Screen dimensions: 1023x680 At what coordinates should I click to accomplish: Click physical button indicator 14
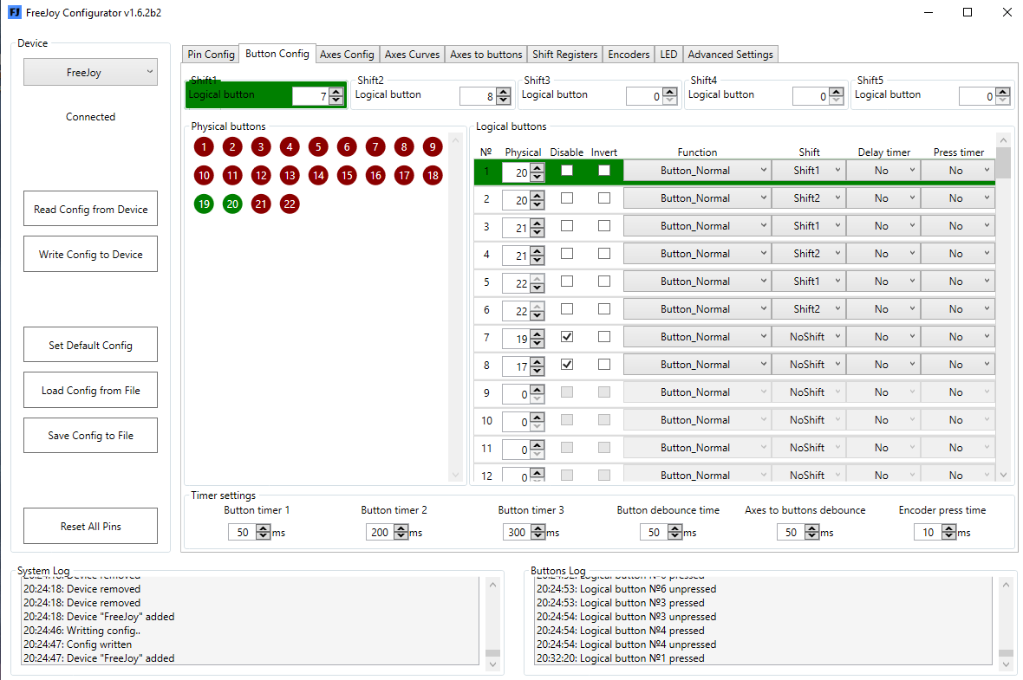coord(317,175)
